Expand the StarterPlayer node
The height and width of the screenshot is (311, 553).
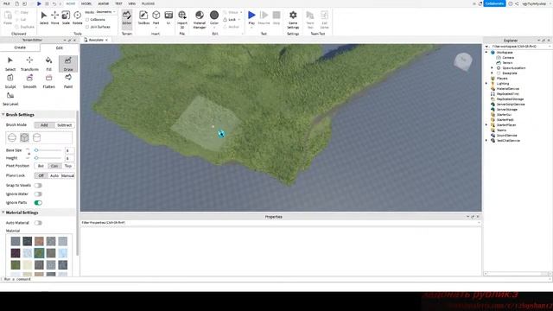(486, 124)
